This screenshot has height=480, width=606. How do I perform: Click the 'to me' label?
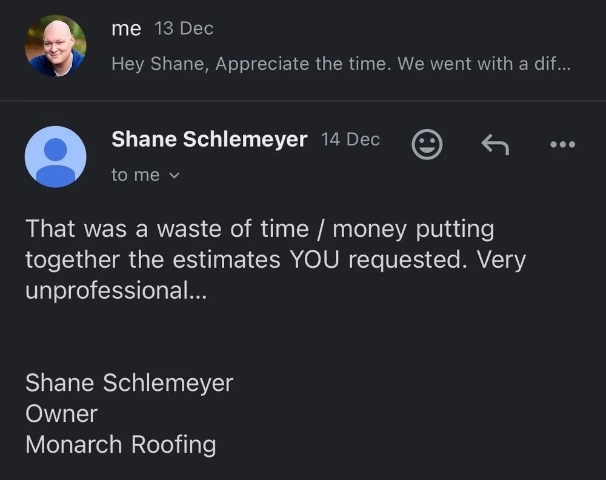pos(135,175)
